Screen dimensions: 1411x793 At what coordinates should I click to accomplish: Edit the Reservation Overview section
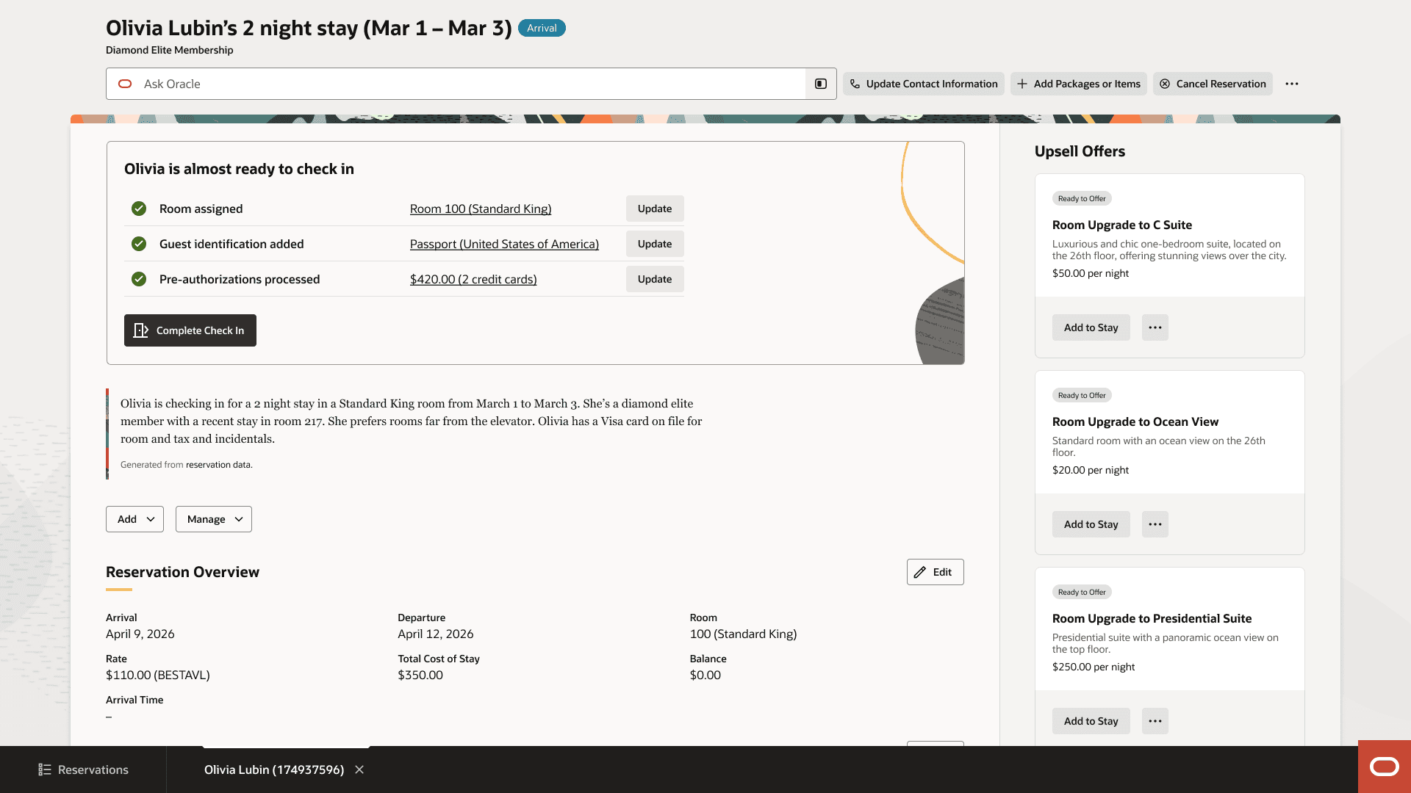(935, 572)
